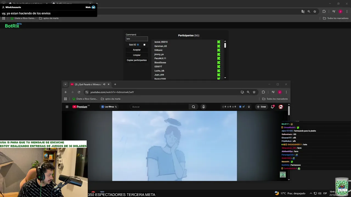View site information icon for youtube.com
The width and height of the screenshot is (351, 197).
tap(87, 92)
